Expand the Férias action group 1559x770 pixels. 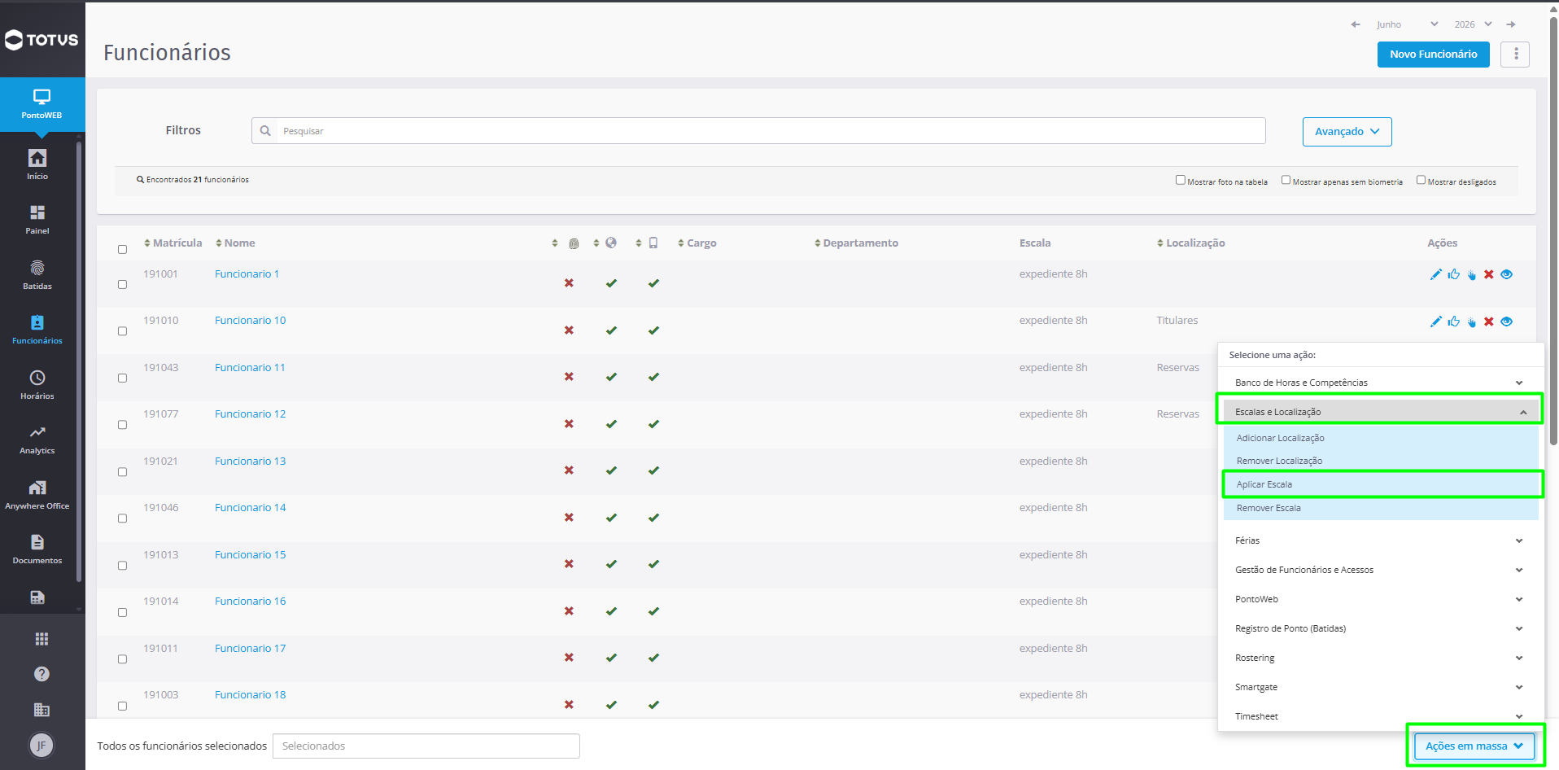[x=1381, y=540]
